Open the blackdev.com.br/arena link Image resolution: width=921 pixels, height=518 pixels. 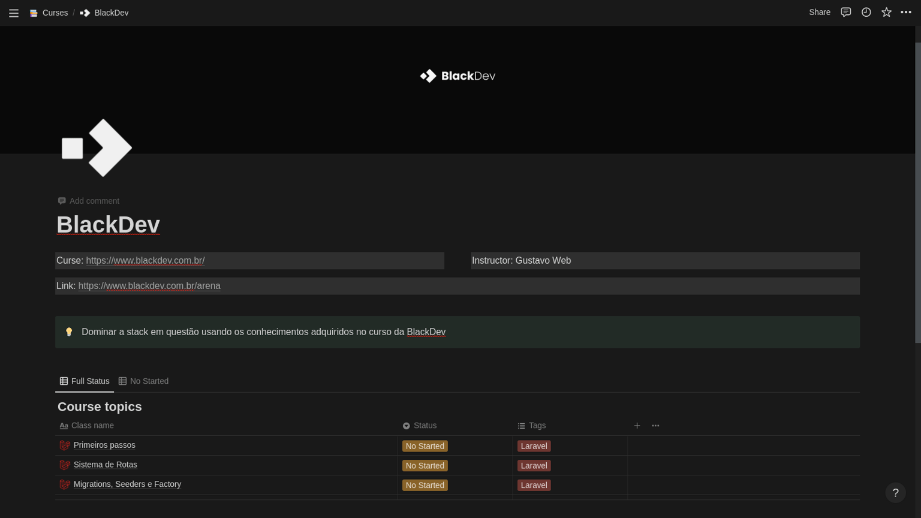(x=149, y=286)
